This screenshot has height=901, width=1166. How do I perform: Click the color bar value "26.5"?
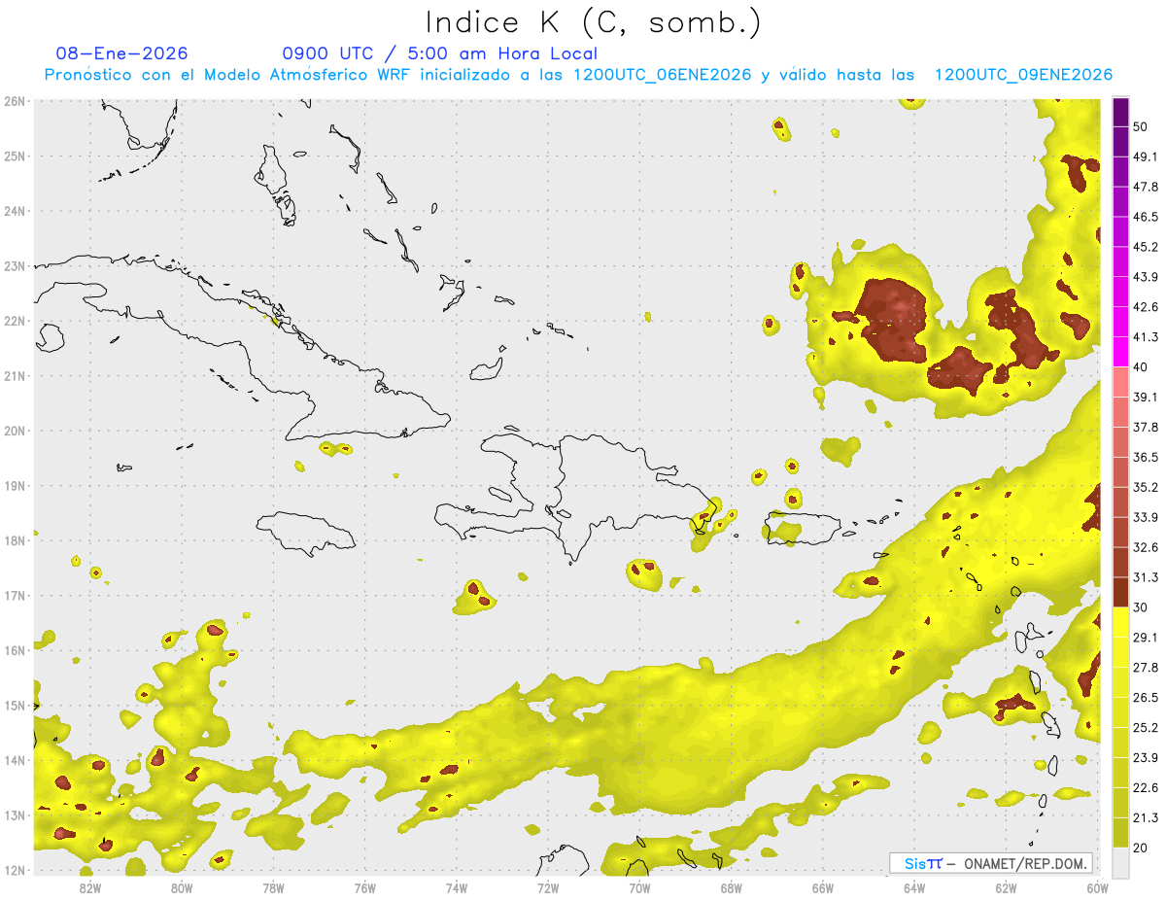coord(1145,698)
